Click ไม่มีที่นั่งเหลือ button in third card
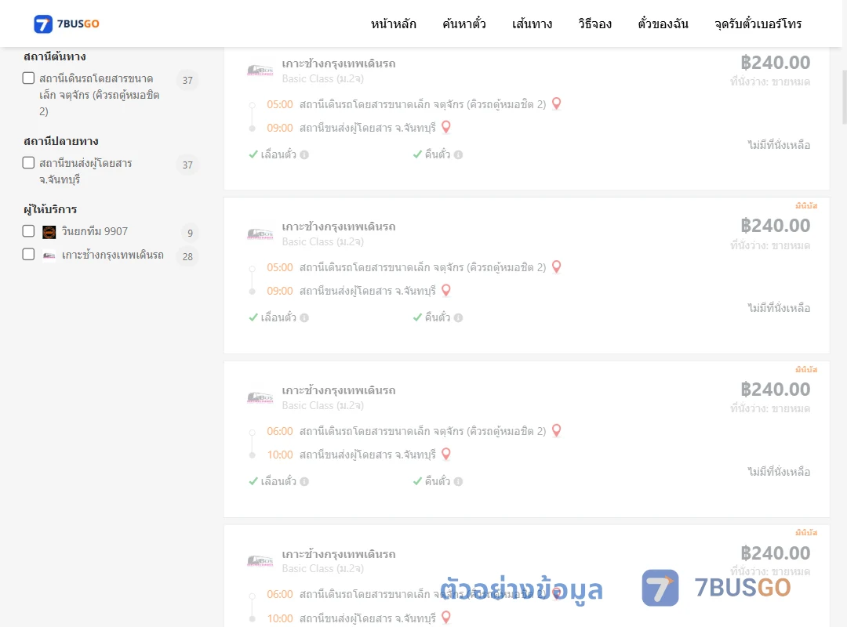The width and height of the screenshot is (847, 627). 779,472
